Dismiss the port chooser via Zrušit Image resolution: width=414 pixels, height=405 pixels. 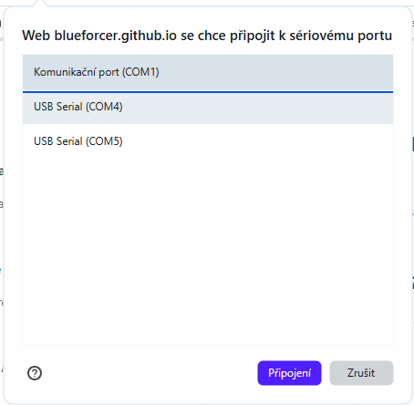361,373
